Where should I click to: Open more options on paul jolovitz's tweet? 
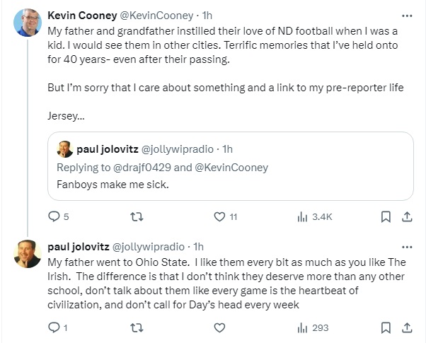coord(407,247)
